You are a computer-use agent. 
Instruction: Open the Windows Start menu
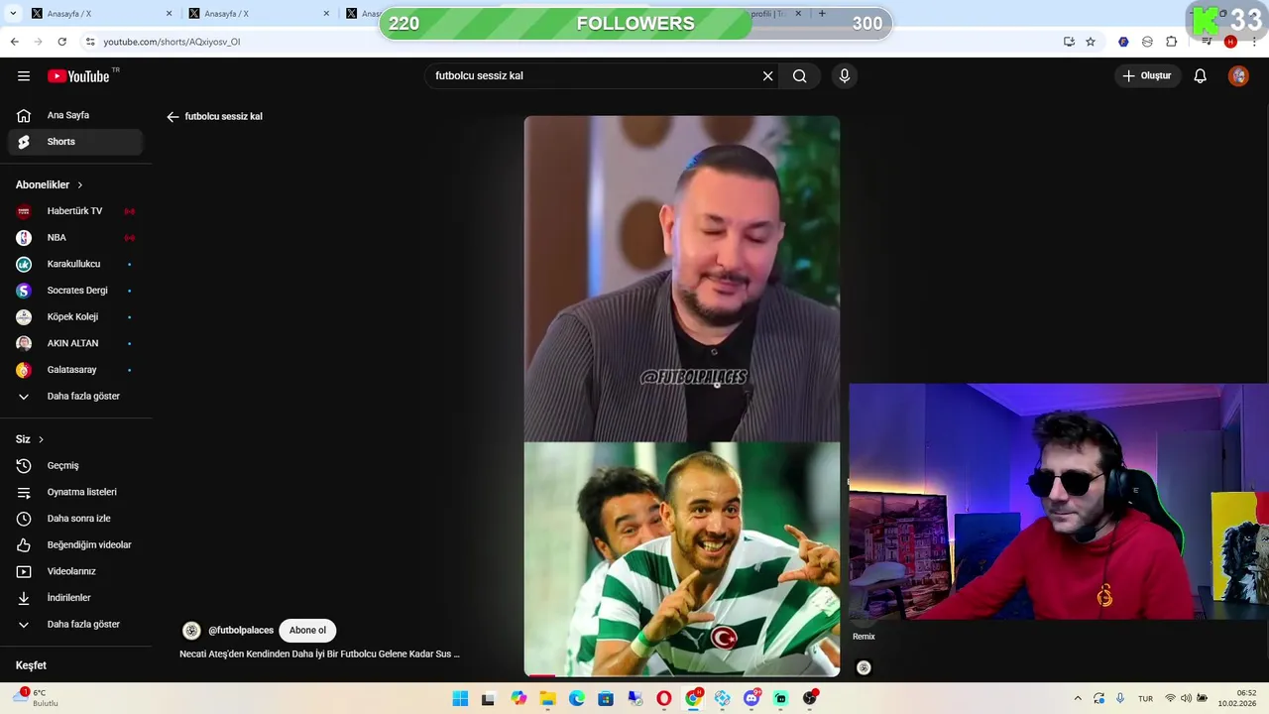tap(460, 699)
